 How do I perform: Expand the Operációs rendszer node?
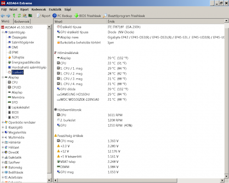pyautogui.click(x=3, y=122)
